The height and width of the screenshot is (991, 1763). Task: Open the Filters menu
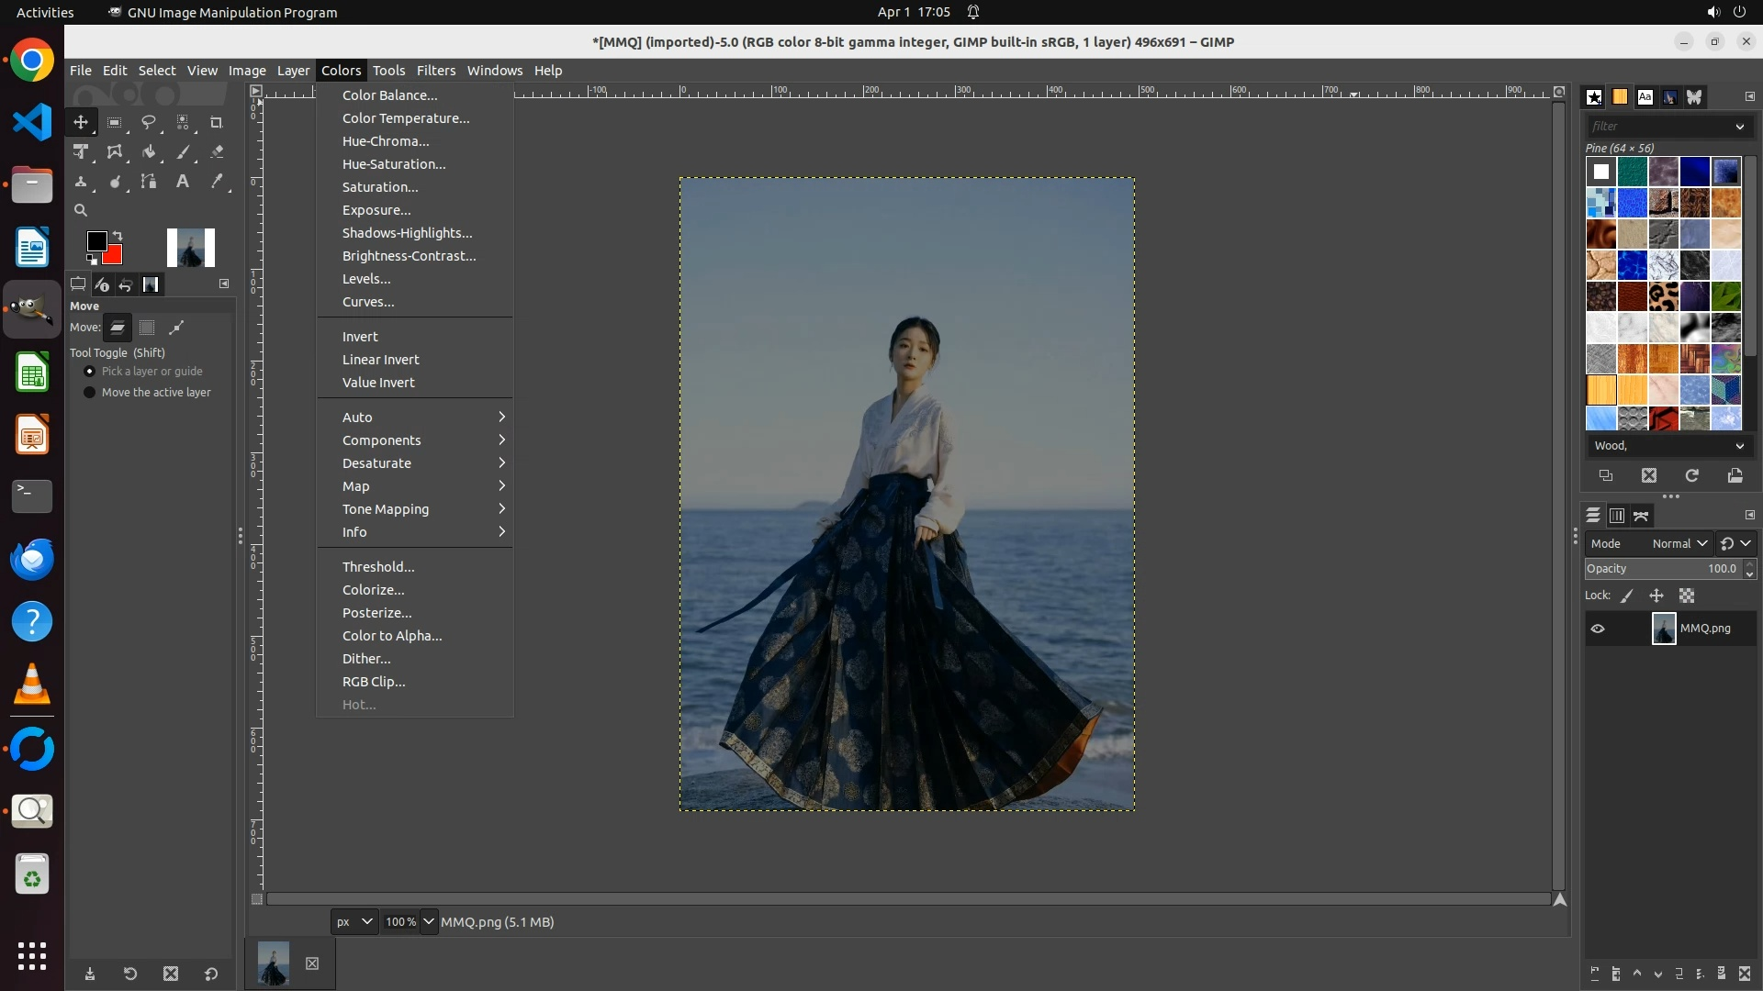[x=435, y=71]
